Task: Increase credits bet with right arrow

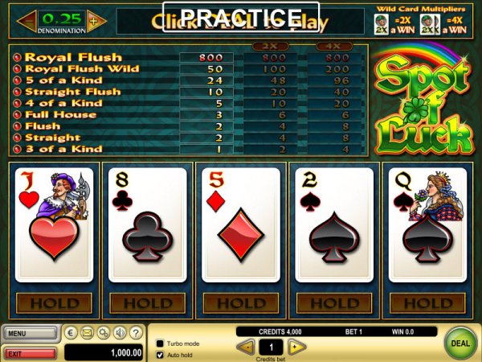Action: [x=296, y=348]
